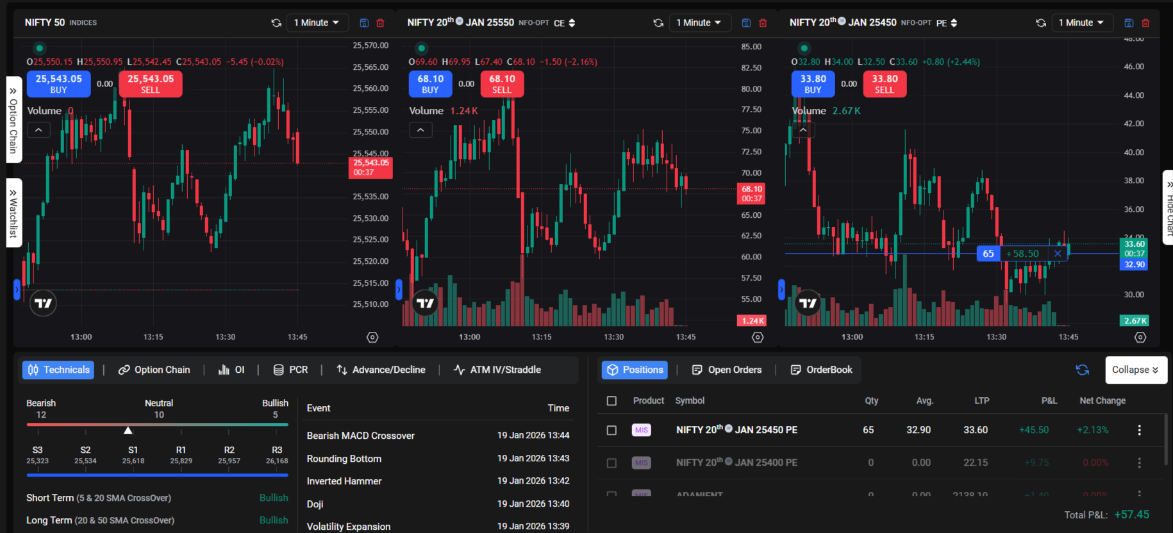Change CE option type on NIFTY 25550 chart
This screenshot has height=533, width=1173.
(565, 23)
